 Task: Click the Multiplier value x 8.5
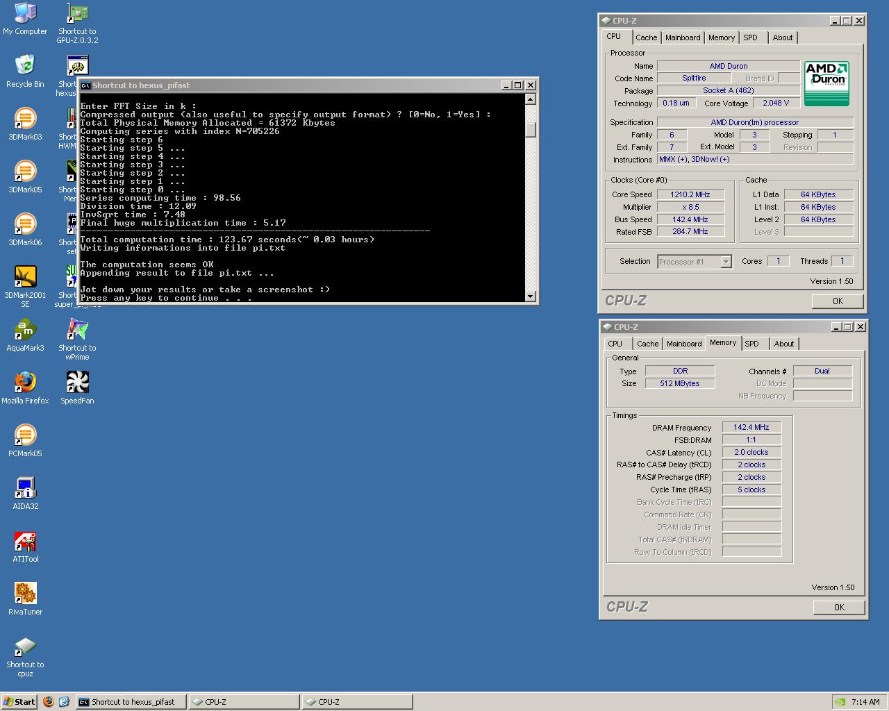(690, 207)
